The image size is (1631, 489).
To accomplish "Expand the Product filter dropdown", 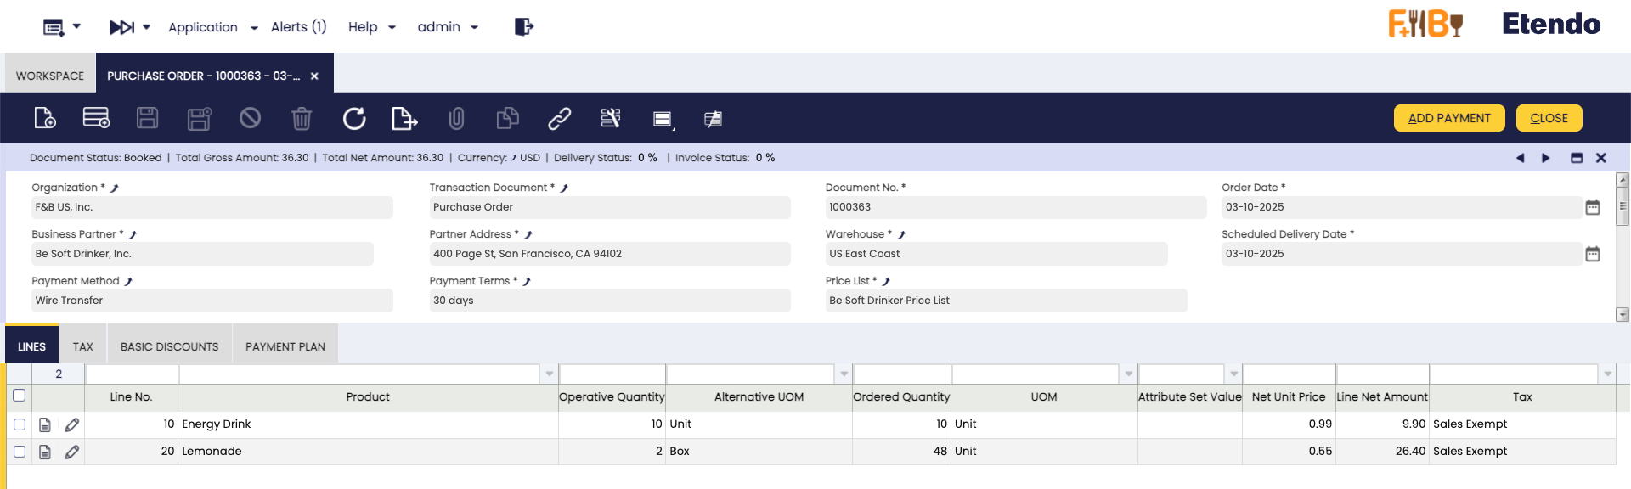I will pos(550,374).
